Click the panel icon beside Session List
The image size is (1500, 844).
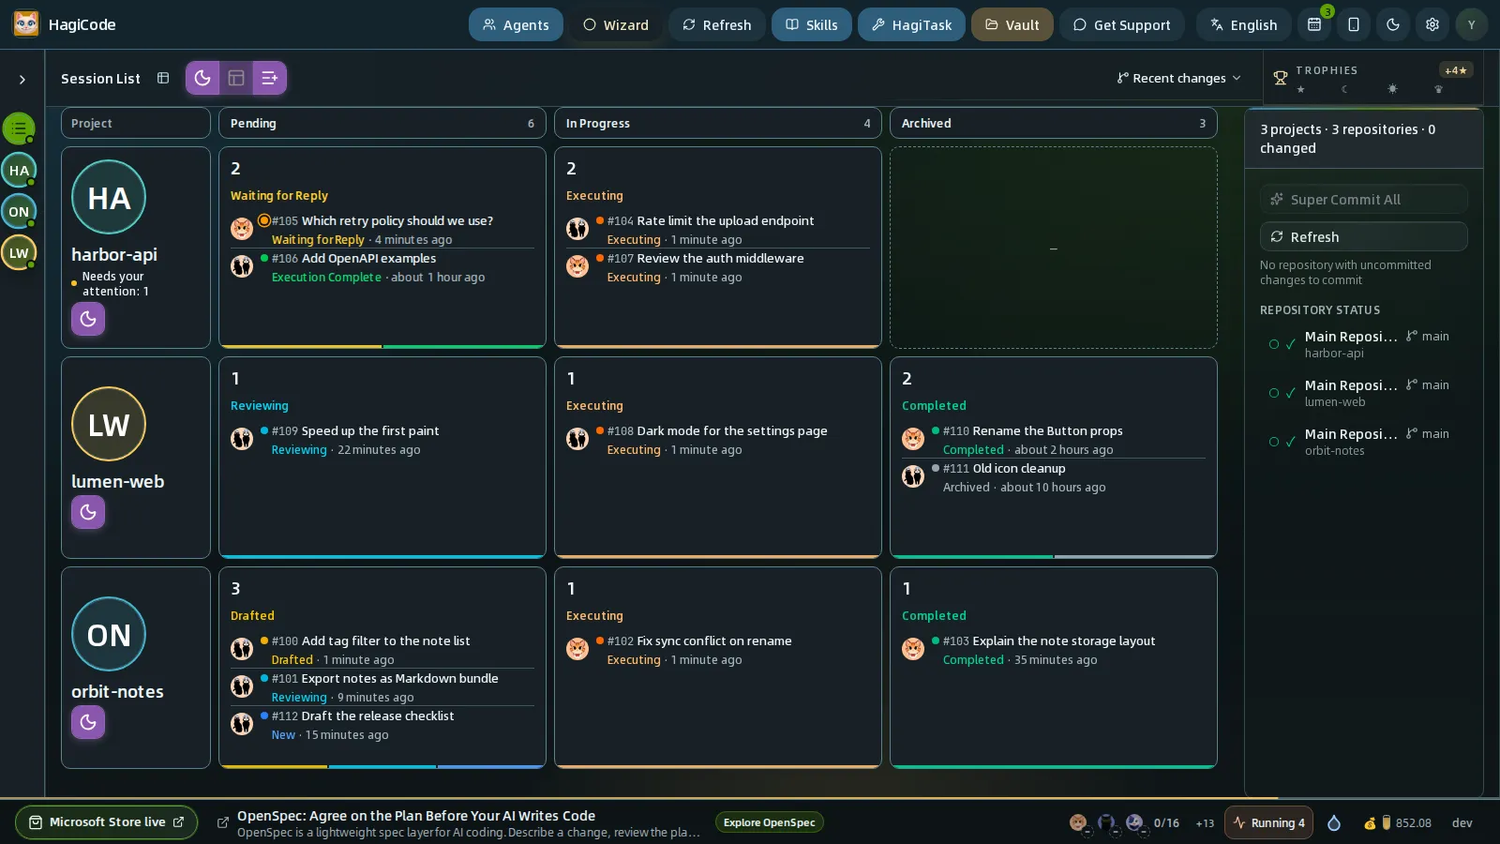pyautogui.click(x=163, y=78)
